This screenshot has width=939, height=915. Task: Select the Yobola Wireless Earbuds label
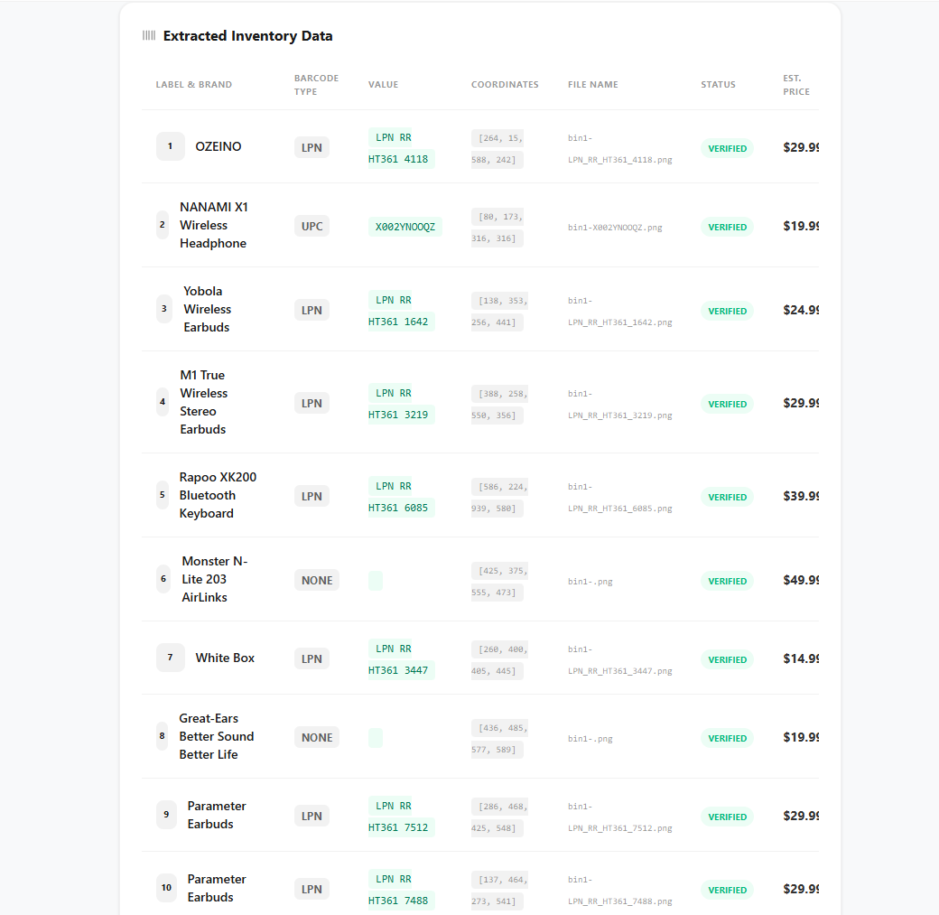coord(207,309)
